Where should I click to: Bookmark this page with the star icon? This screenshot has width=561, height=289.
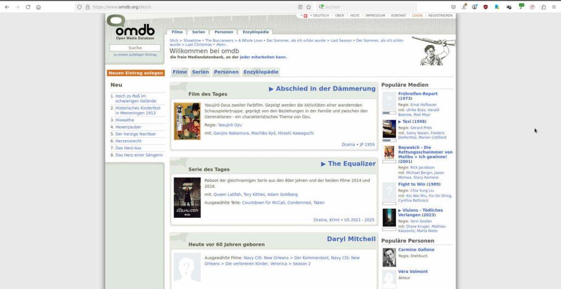(308, 7)
